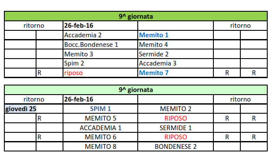Click the 'Memito 3' cell
This screenshot has height=161, width=279.
click(100, 54)
